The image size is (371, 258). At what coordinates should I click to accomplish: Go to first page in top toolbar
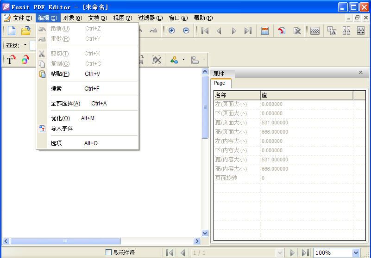pyautogui.click(x=205, y=31)
